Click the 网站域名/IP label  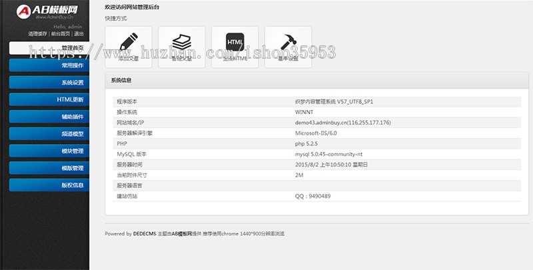131,123
